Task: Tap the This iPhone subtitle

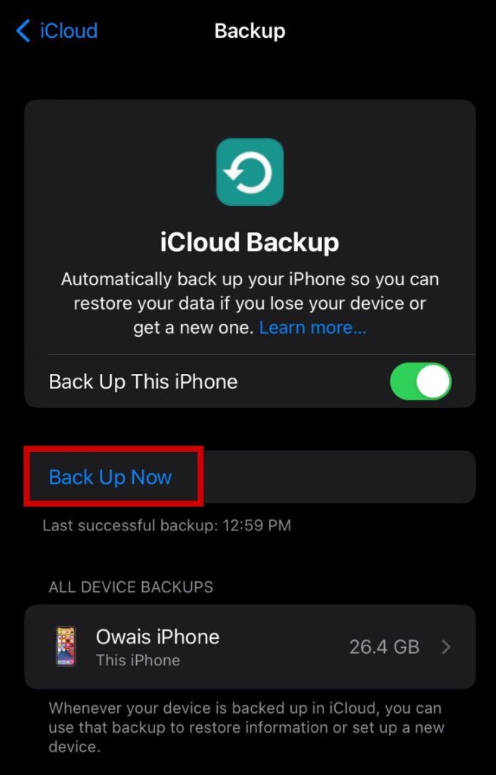Action: tap(138, 660)
